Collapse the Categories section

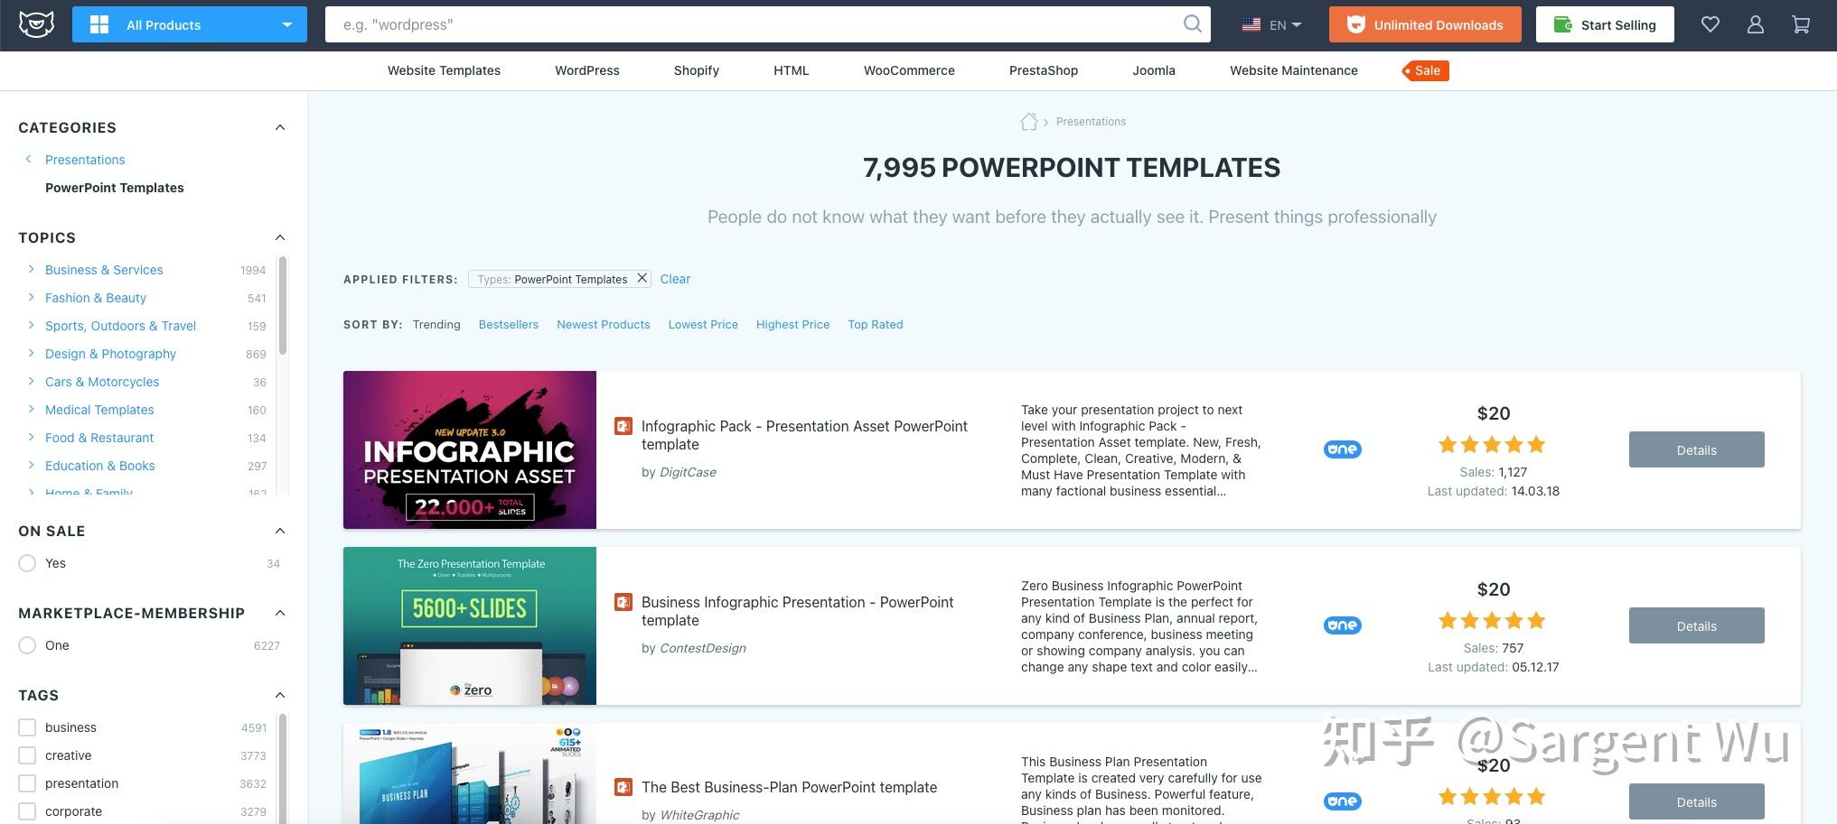[x=280, y=127]
